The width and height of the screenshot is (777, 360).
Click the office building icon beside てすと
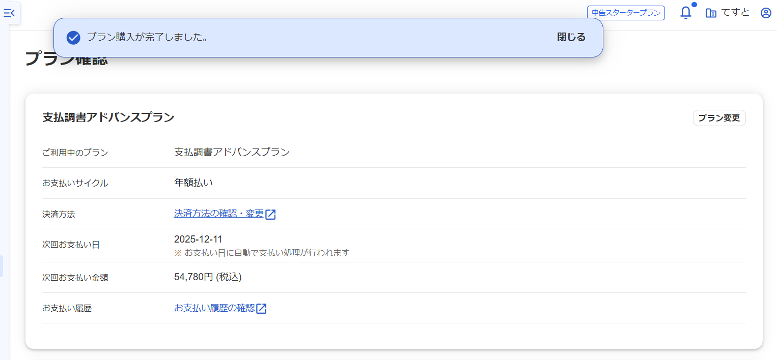coord(711,13)
